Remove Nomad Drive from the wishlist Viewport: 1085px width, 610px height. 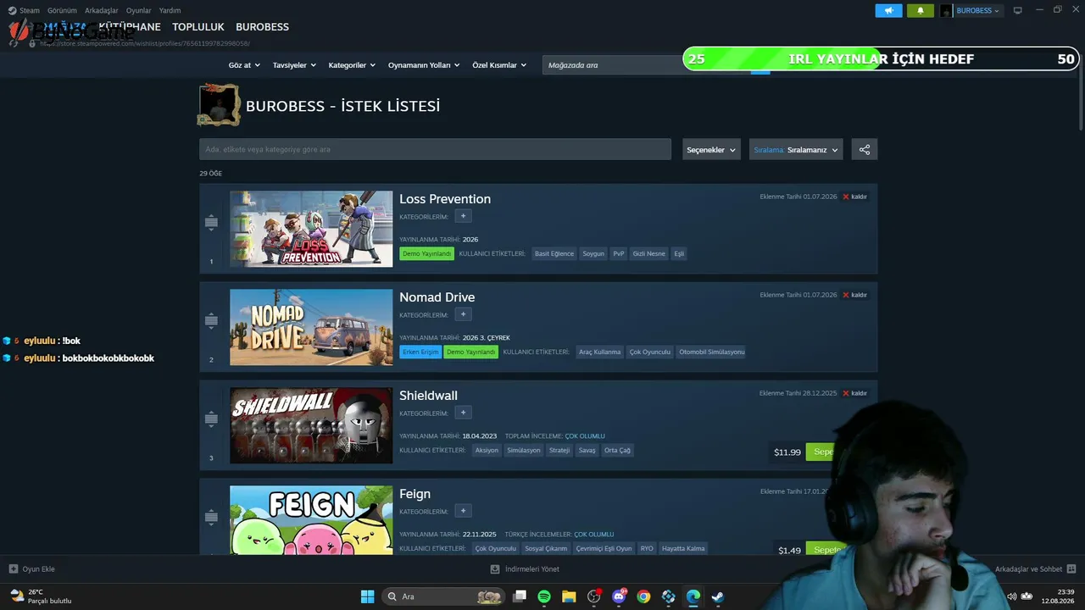pyautogui.click(x=854, y=295)
